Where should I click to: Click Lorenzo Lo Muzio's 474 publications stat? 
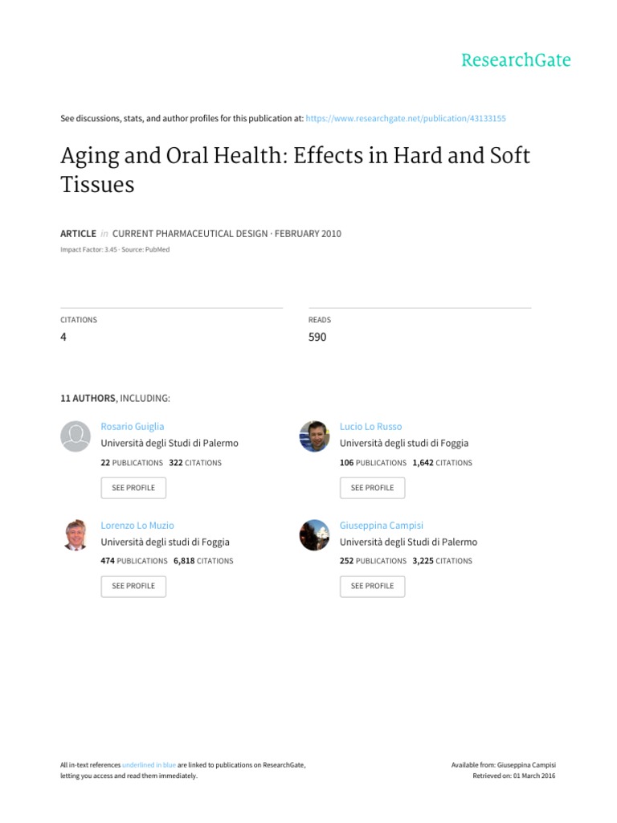point(134,561)
